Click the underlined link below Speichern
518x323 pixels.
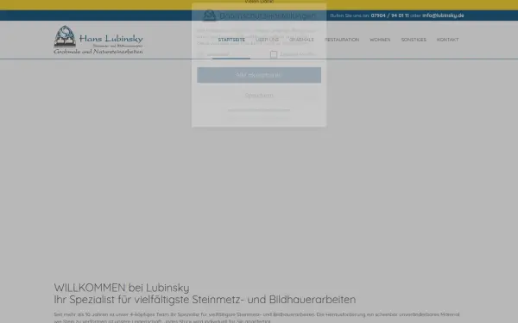[x=259, y=110]
